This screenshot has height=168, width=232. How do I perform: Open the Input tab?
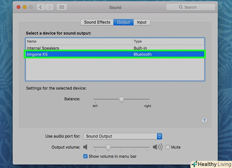click(141, 22)
